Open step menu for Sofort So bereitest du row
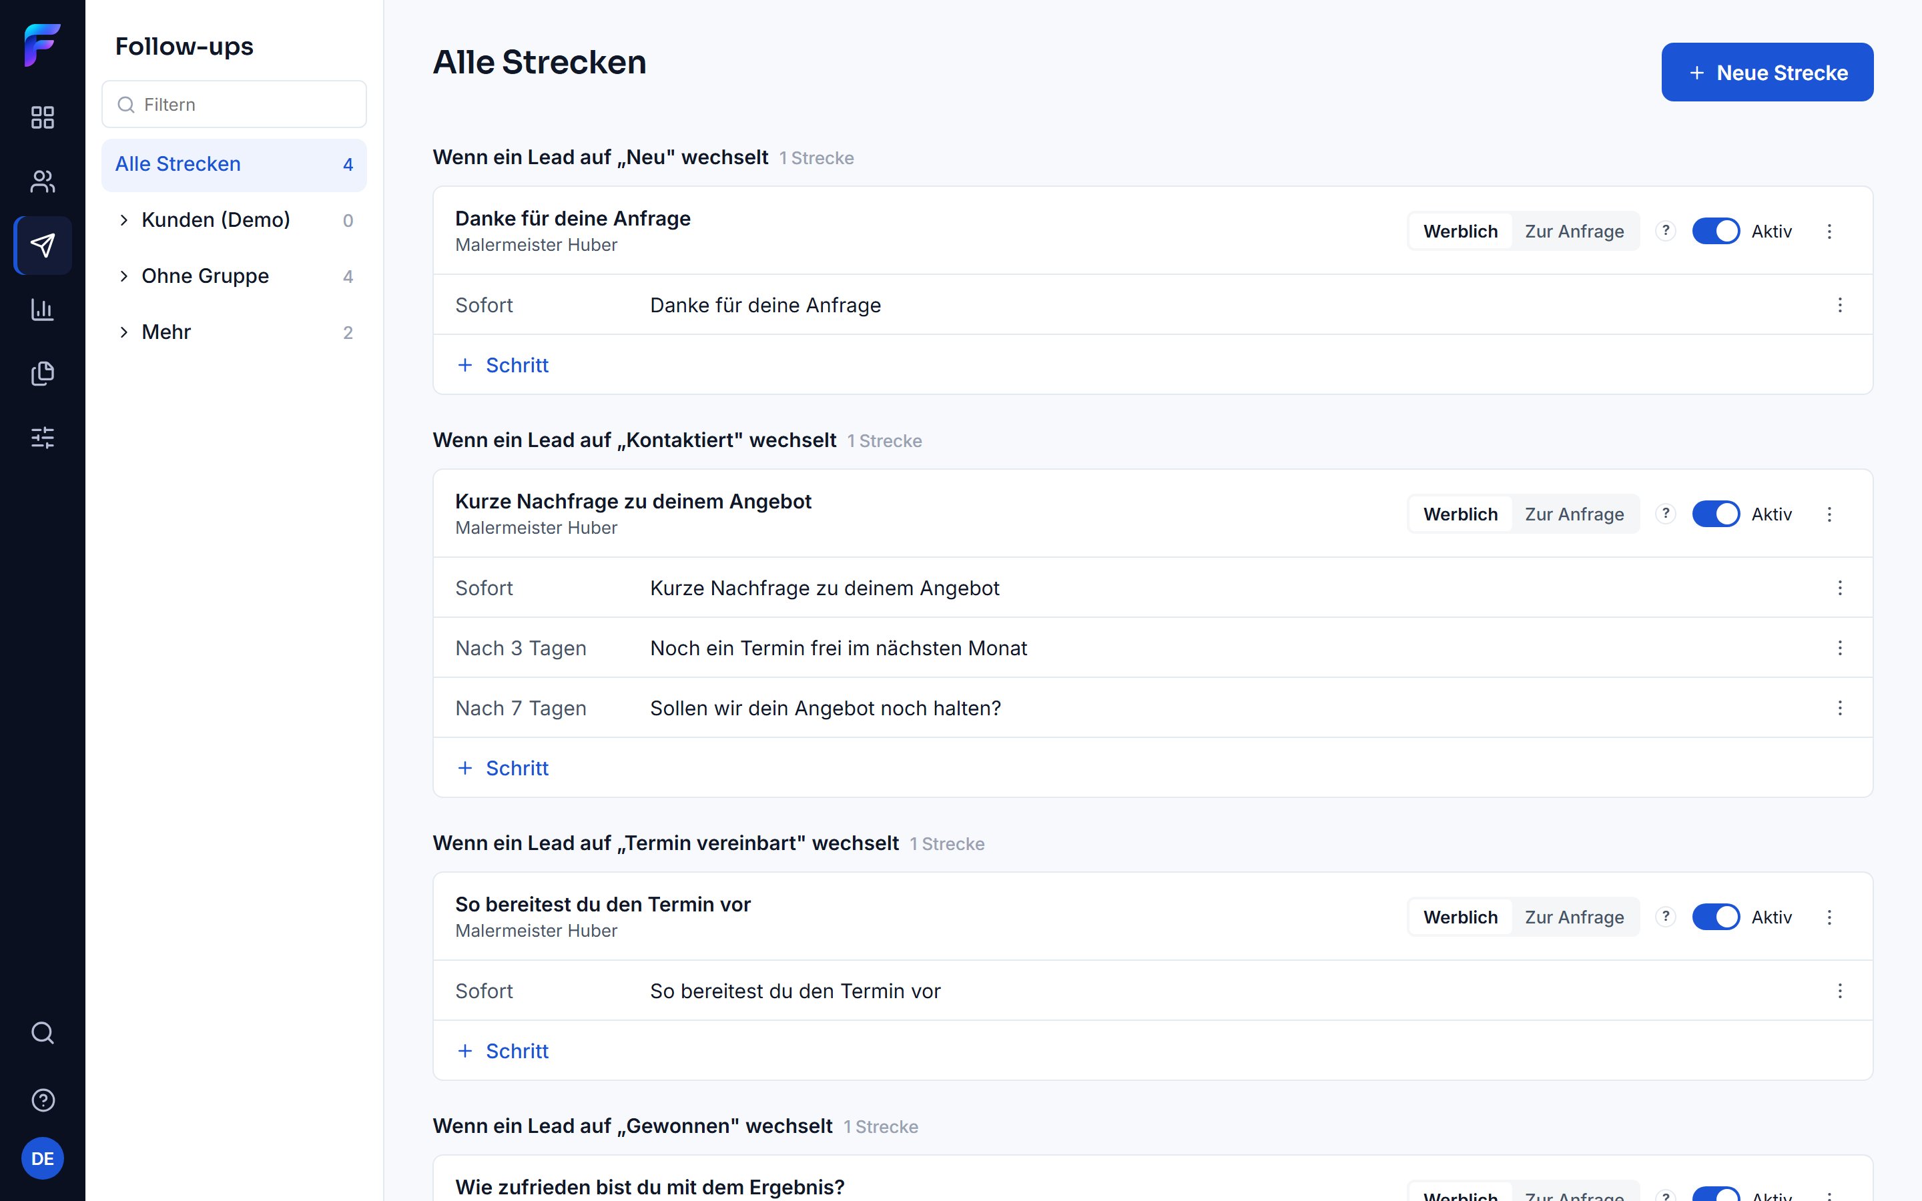 (1839, 991)
